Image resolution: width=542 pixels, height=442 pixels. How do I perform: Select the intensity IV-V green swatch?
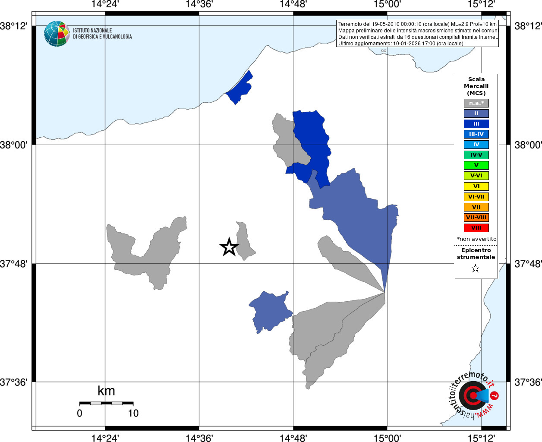click(x=476, y=155)
